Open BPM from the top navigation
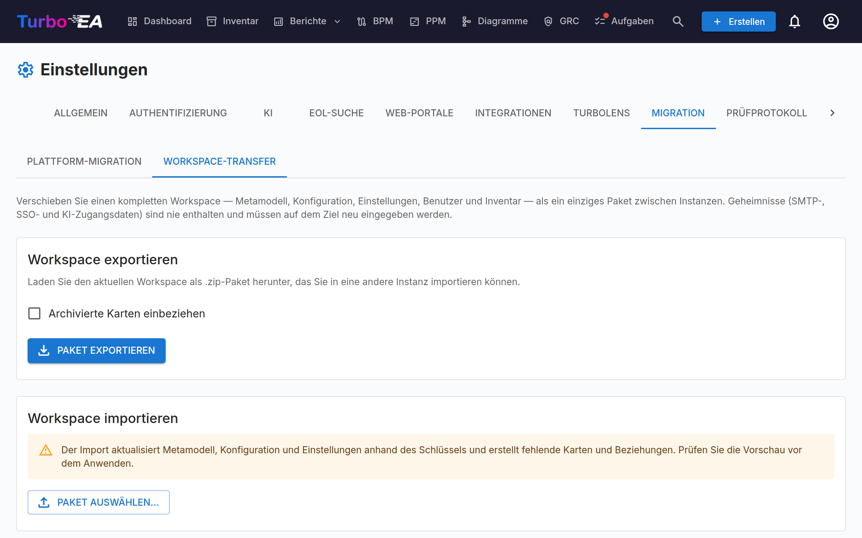This screenshot has width=862, height=538. point(375,21)
